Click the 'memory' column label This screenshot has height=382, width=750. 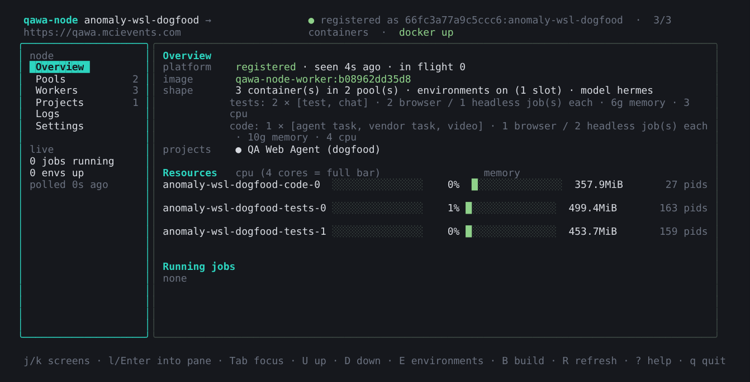(x=501, y=173)
